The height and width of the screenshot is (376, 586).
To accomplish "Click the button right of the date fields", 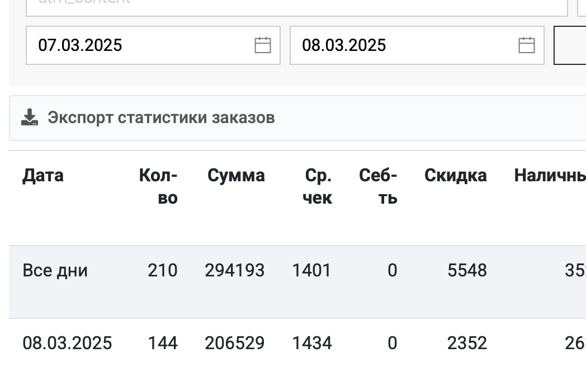I will click(x=570, y=45).
